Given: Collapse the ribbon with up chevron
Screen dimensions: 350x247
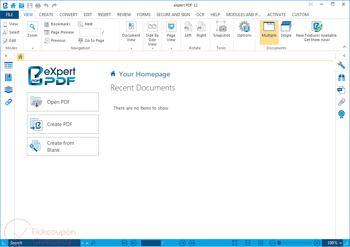Looking at the screenshot, I should (345, 47).
